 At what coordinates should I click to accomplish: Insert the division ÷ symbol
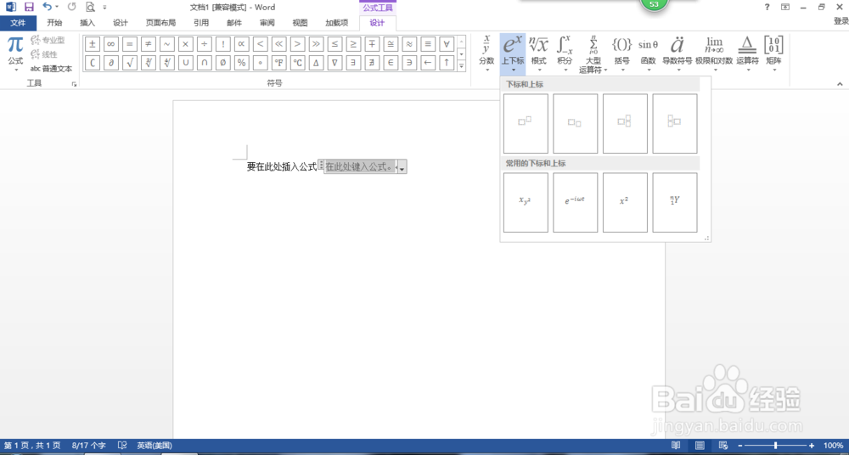click(x=204, y=44)
